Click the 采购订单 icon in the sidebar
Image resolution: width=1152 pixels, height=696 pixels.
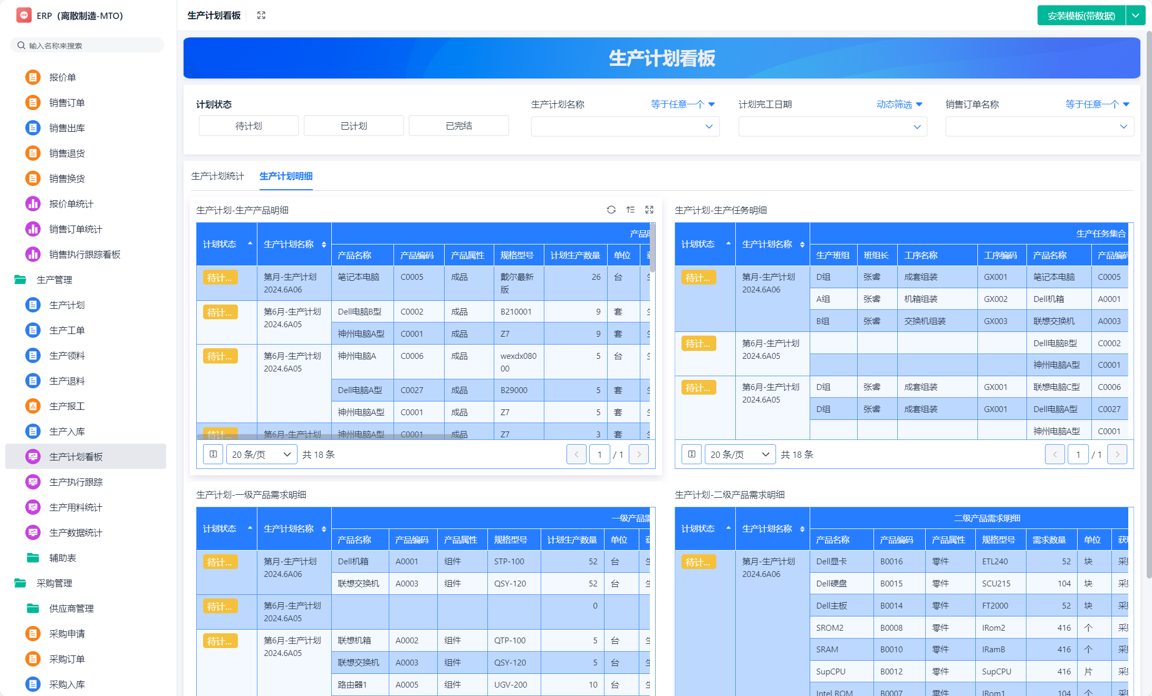point(33,659)
